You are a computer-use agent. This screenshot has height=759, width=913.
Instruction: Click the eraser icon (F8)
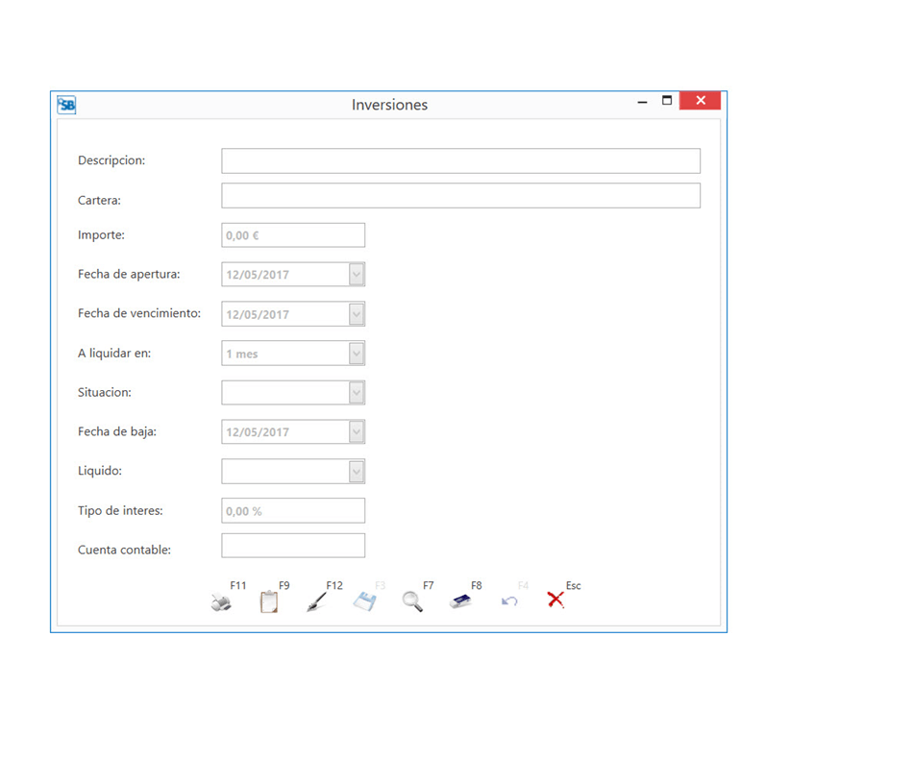pyautogui.click(x=460, y=602)
